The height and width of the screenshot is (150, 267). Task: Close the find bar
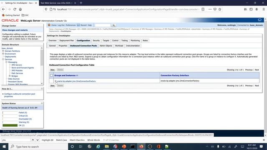point(264,140)
